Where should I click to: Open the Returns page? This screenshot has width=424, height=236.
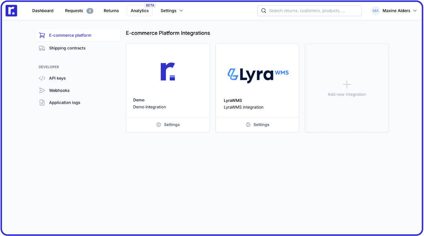(111, 11)
